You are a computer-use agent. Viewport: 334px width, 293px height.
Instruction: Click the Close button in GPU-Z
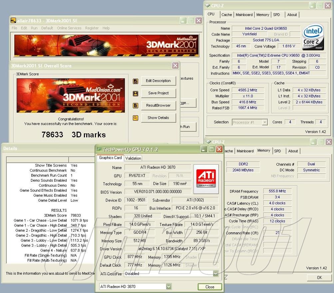[x=210, y=287]
